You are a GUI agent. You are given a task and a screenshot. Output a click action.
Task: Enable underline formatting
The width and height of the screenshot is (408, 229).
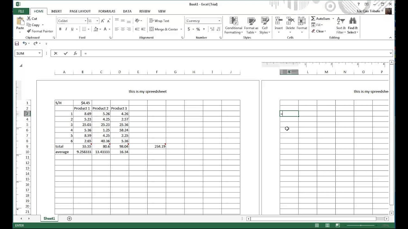point(71,29)
